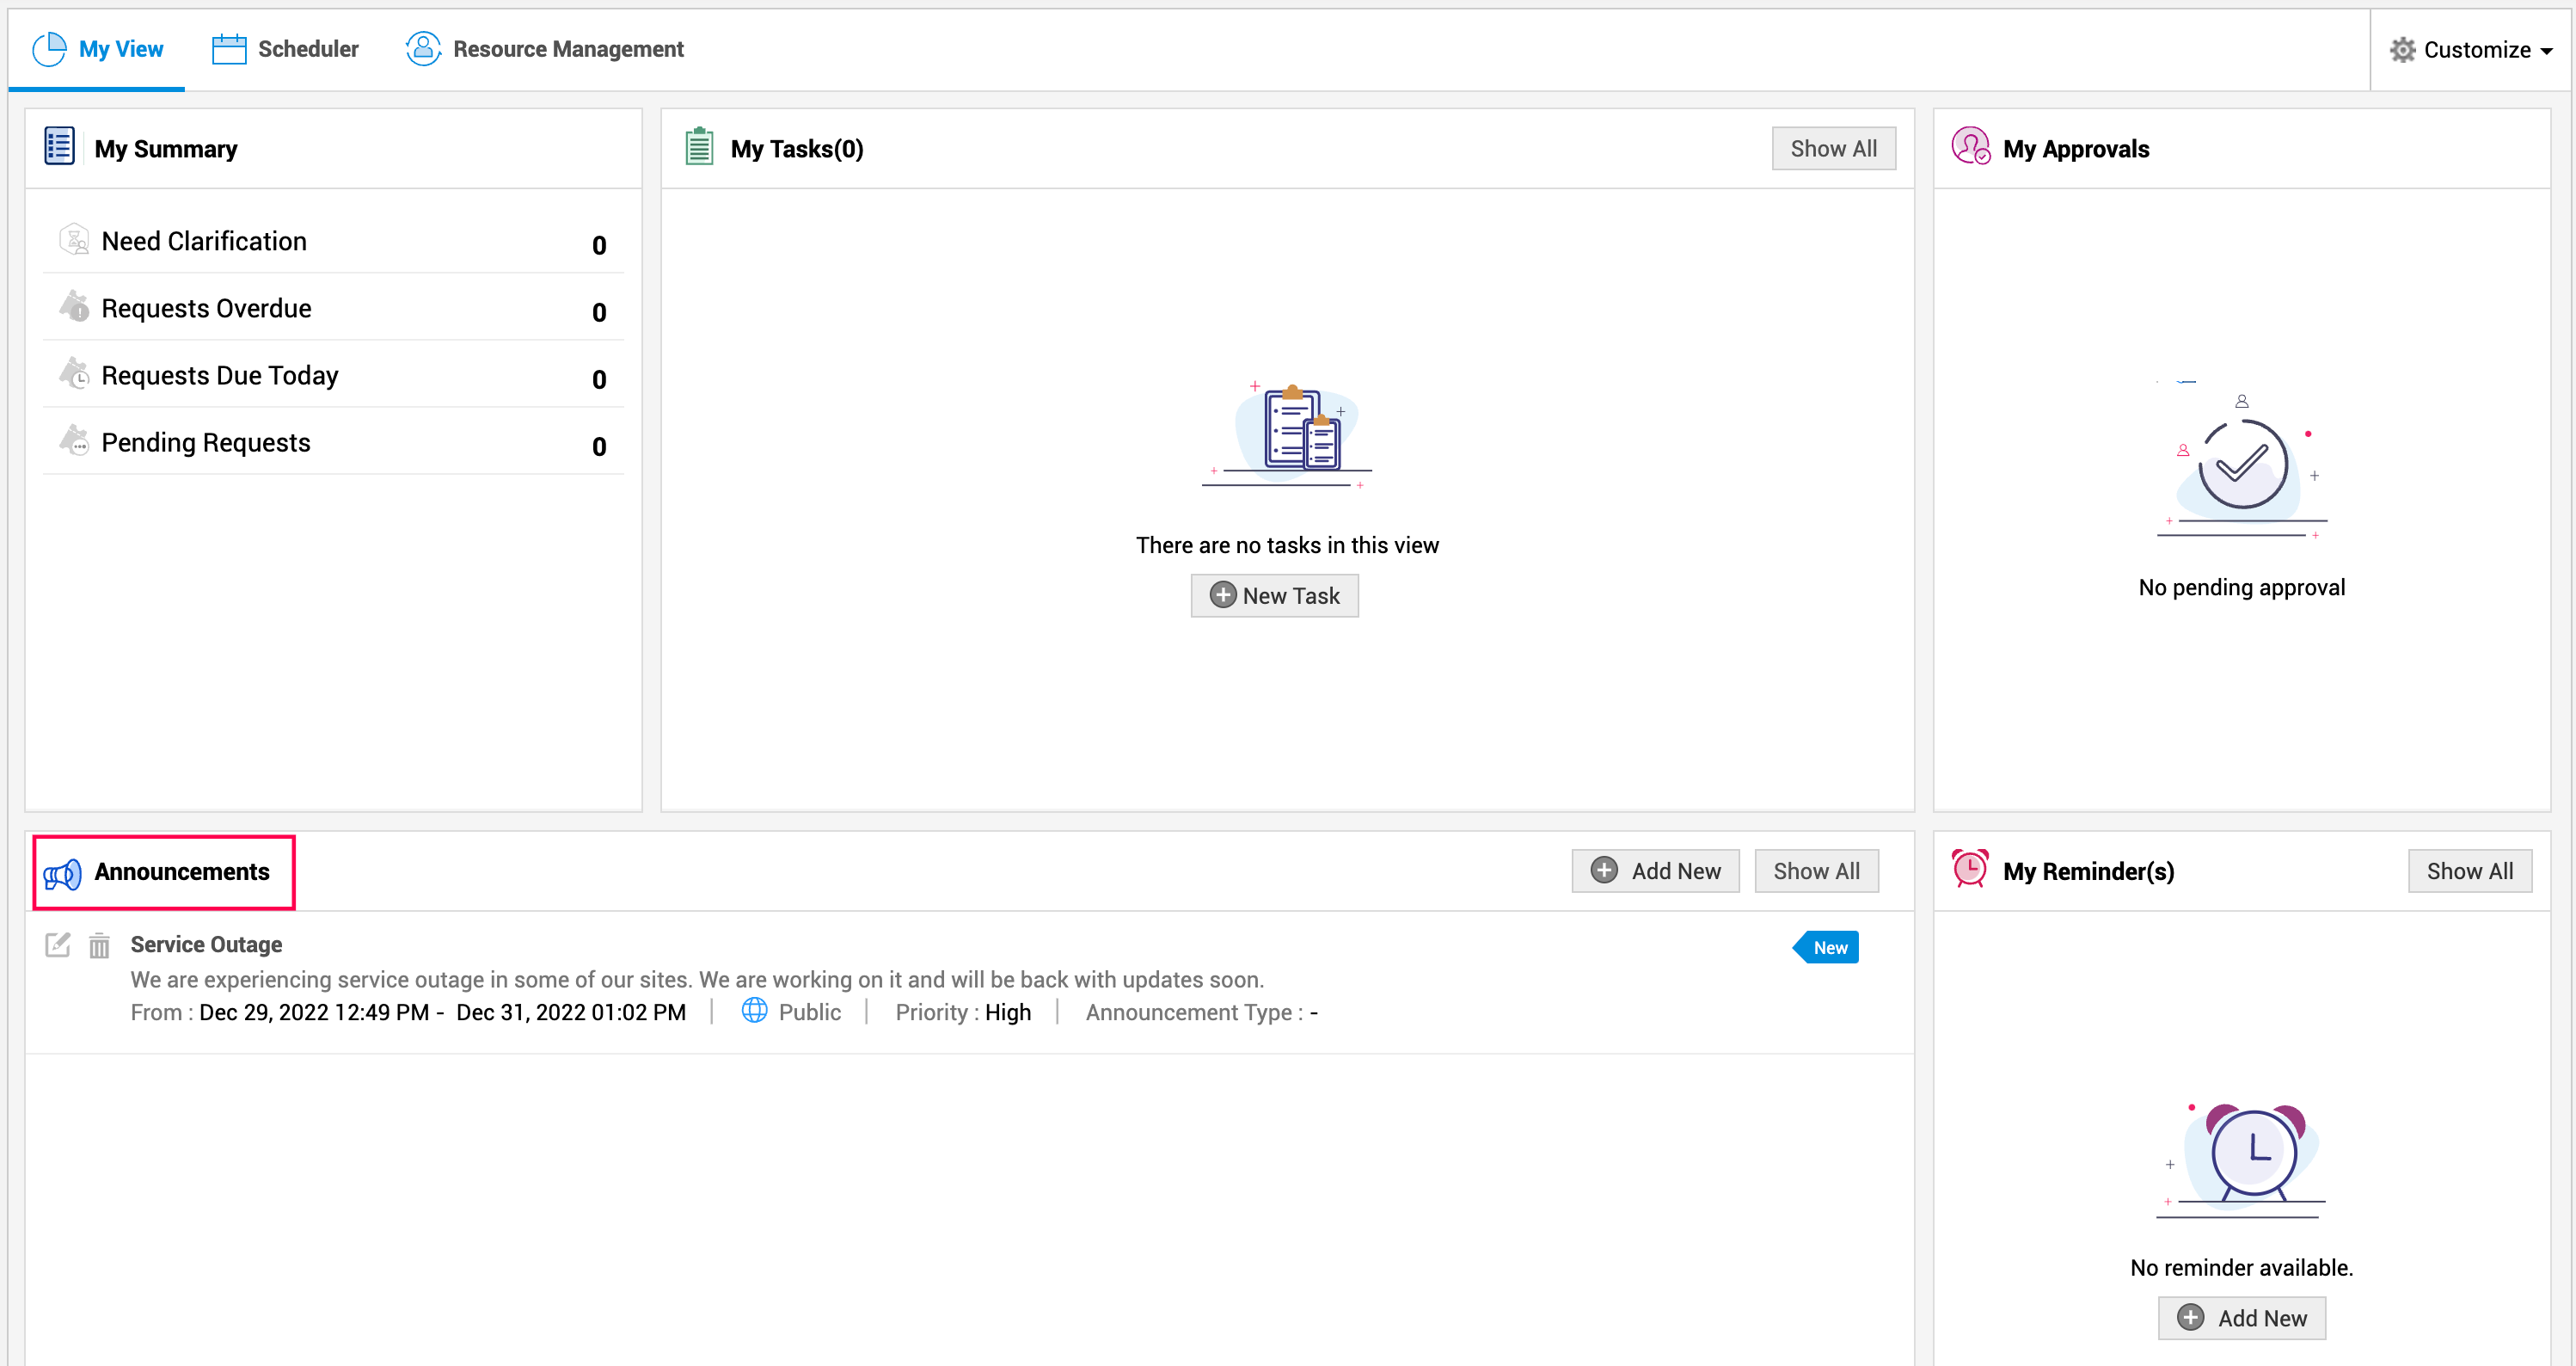Click Add New under No reminder available
This screenshot has width=2576, height=1366.
tap(2241, 1318)
